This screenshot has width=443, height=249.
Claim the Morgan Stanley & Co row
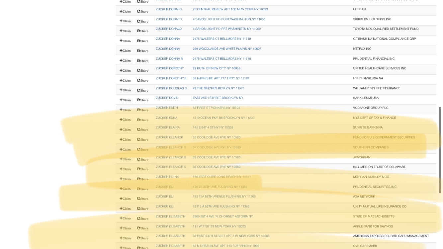[x=125, y=179]
